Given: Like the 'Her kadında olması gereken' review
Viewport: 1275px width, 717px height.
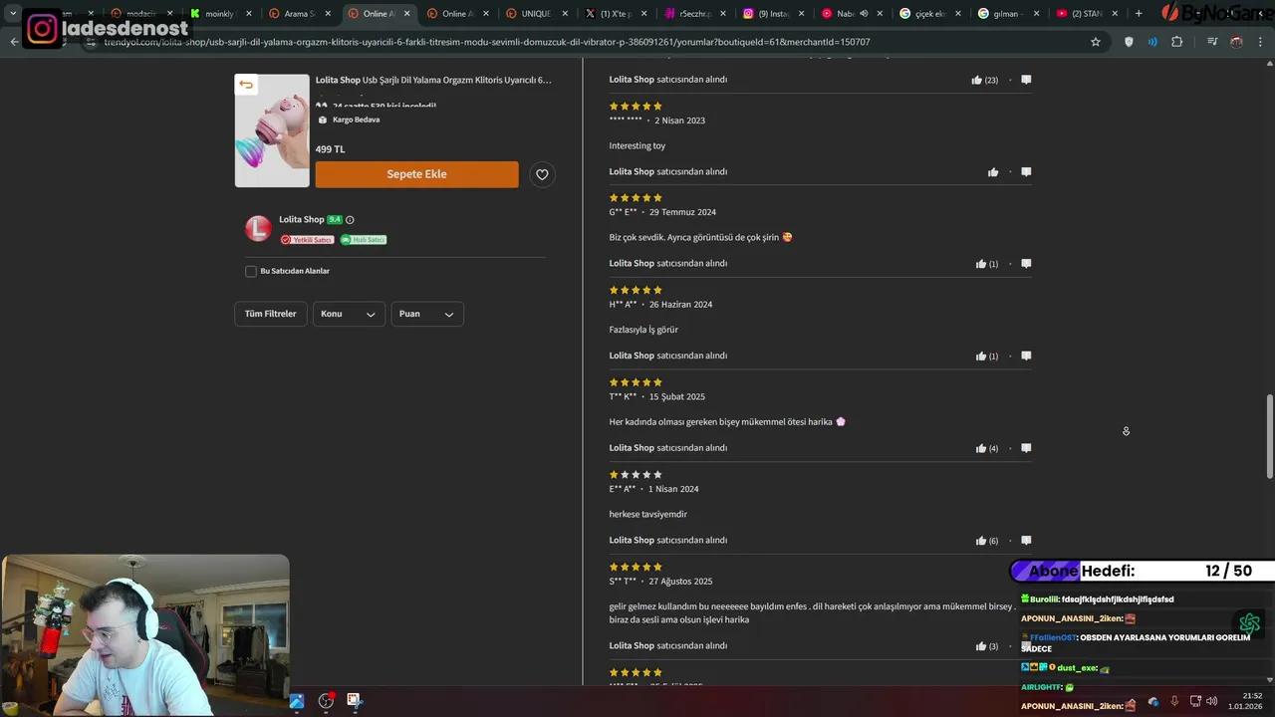Looking at the screenshot, I should (x=981, y=448).
